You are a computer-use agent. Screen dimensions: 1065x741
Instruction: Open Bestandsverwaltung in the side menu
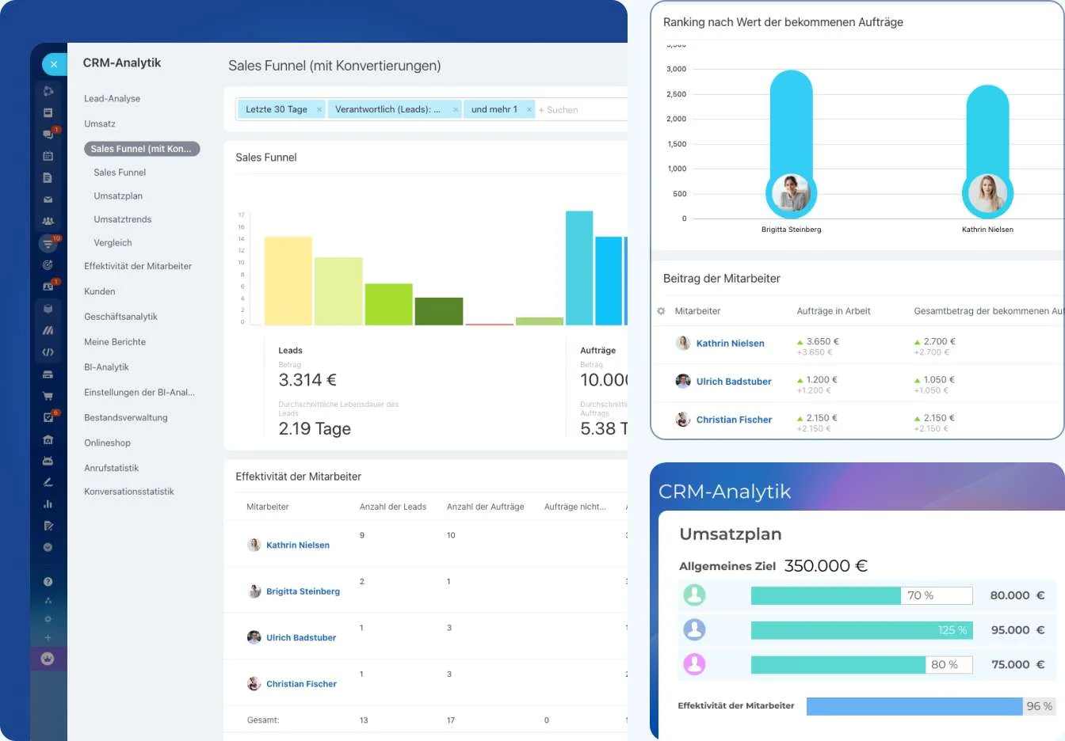tap(126, 418)
